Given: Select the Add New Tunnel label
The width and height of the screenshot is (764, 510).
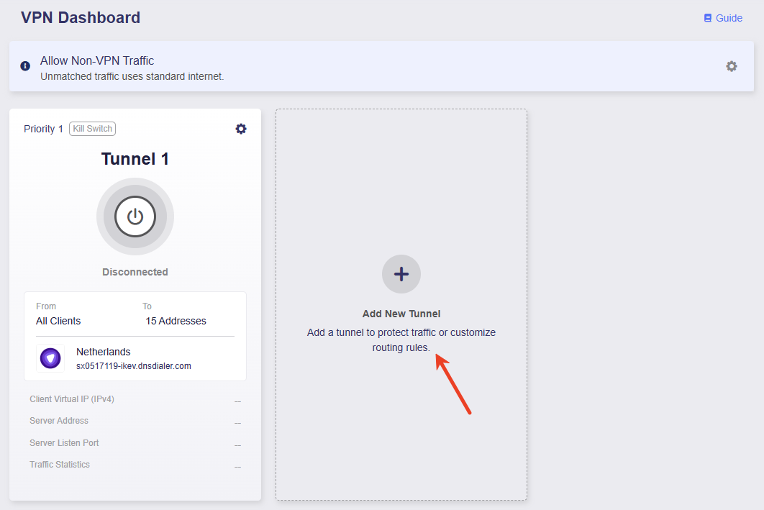Looking at the screenshot, I should [401, 314].
